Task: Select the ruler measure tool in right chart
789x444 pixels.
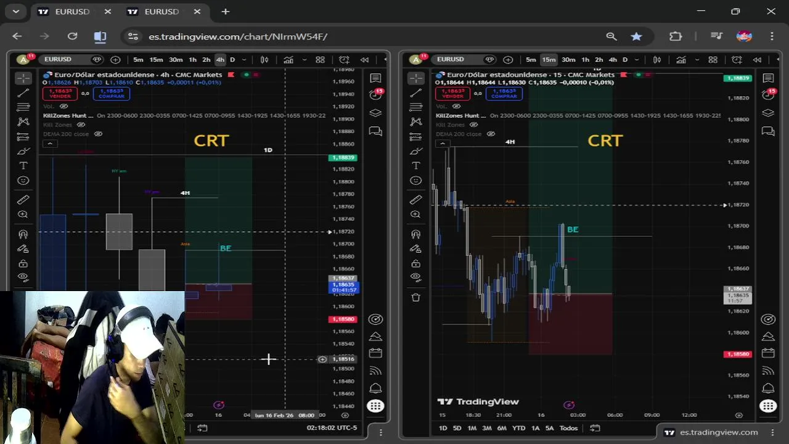Action: pyautogui.click(x=415, y=200)
